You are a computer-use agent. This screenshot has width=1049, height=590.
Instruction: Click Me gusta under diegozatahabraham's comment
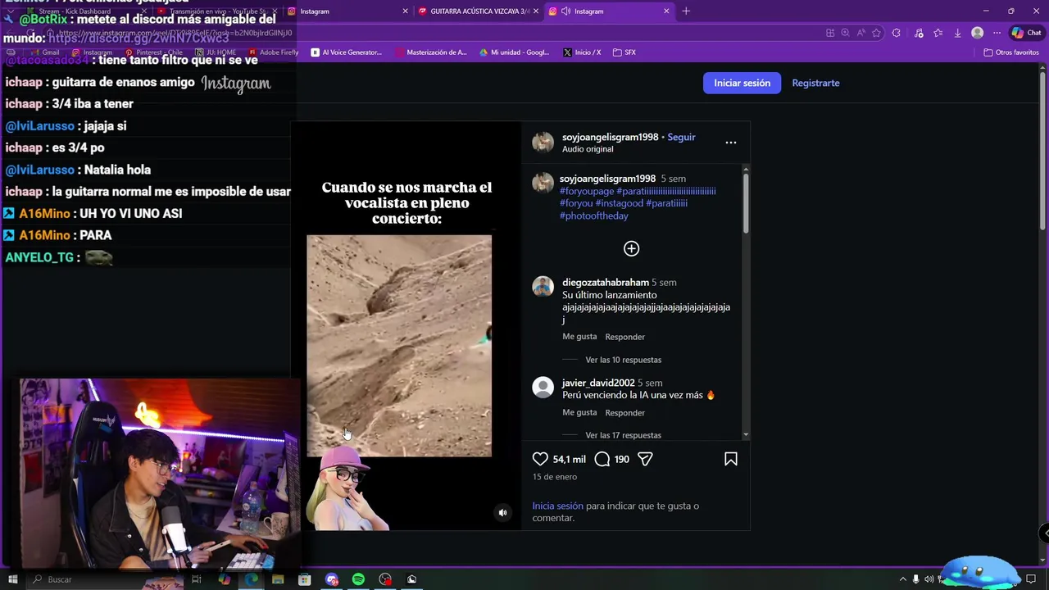[579, 337]
